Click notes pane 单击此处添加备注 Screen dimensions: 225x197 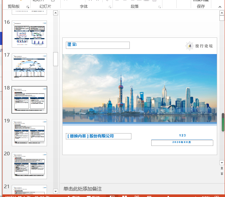click(x=82, y=189)
